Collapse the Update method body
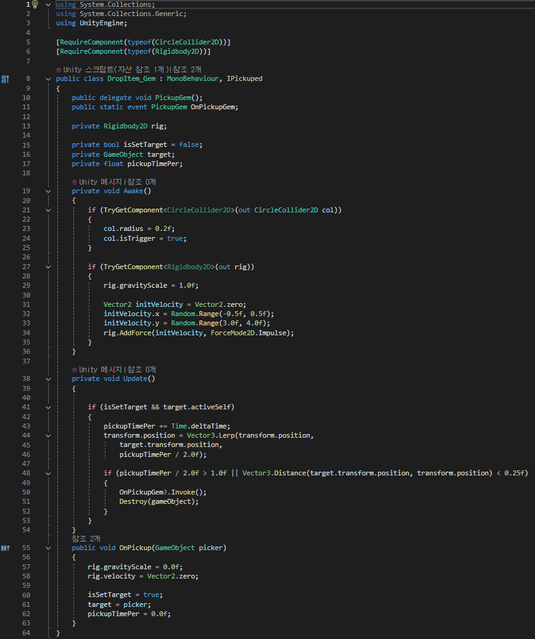 [48, 379]
